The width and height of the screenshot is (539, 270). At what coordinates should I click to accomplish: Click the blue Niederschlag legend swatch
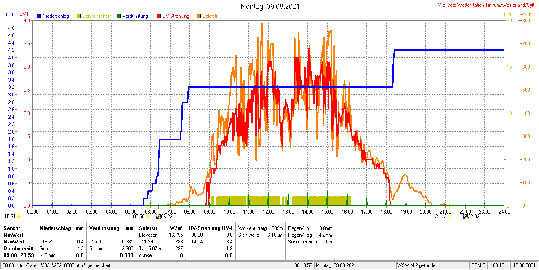(x=39, y=16)
